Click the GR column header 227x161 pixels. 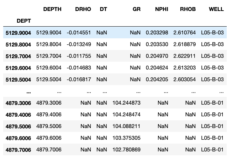pos(136,10)
